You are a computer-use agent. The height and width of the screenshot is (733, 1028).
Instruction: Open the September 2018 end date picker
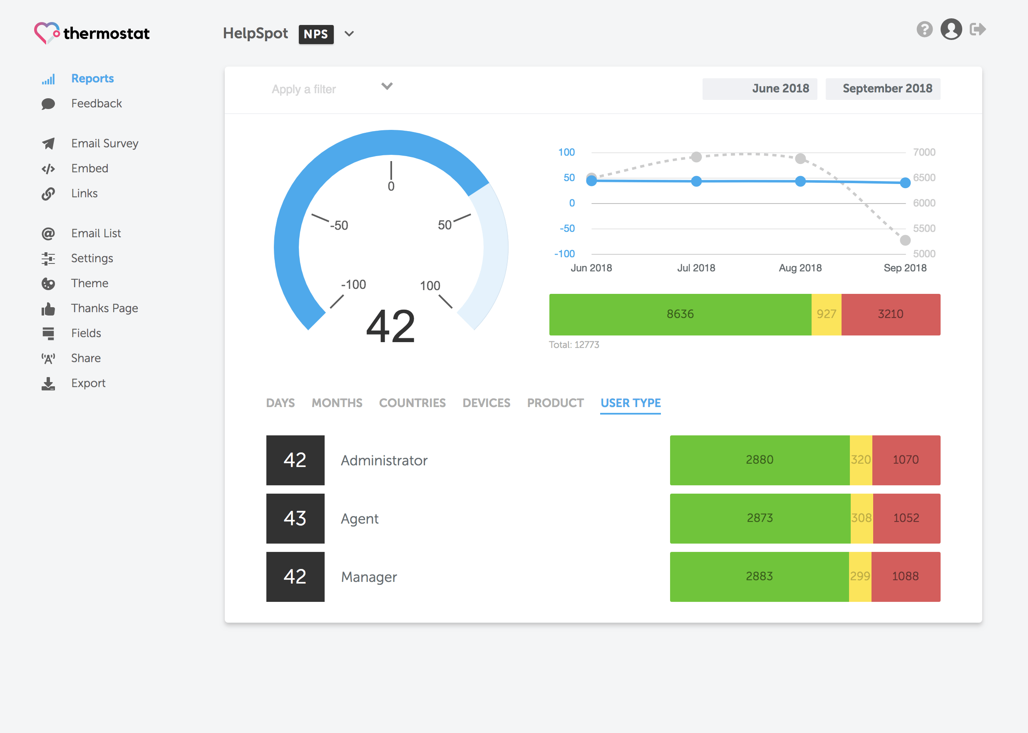coord(883,89)
